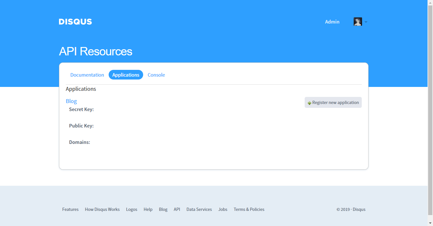Click the Public Key label
The width and height of the screenshot is (433, 226).
click(81, 126)
